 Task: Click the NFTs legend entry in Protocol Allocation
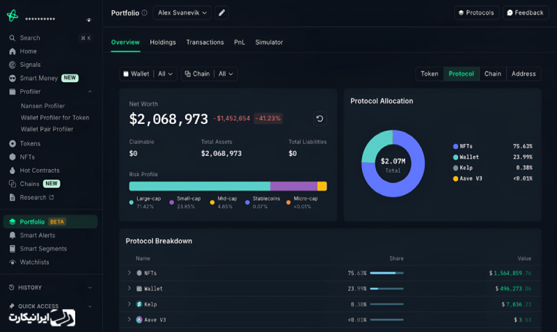(x=493, y=146)
